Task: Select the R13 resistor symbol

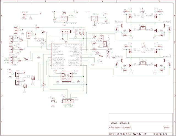Action: coord(160,11)
